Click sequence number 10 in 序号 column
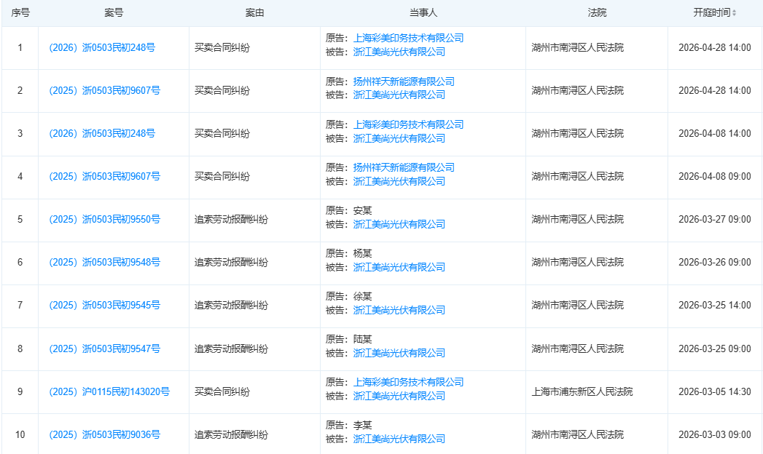Screen dimensions: 763x454 [x=20, y=434]
